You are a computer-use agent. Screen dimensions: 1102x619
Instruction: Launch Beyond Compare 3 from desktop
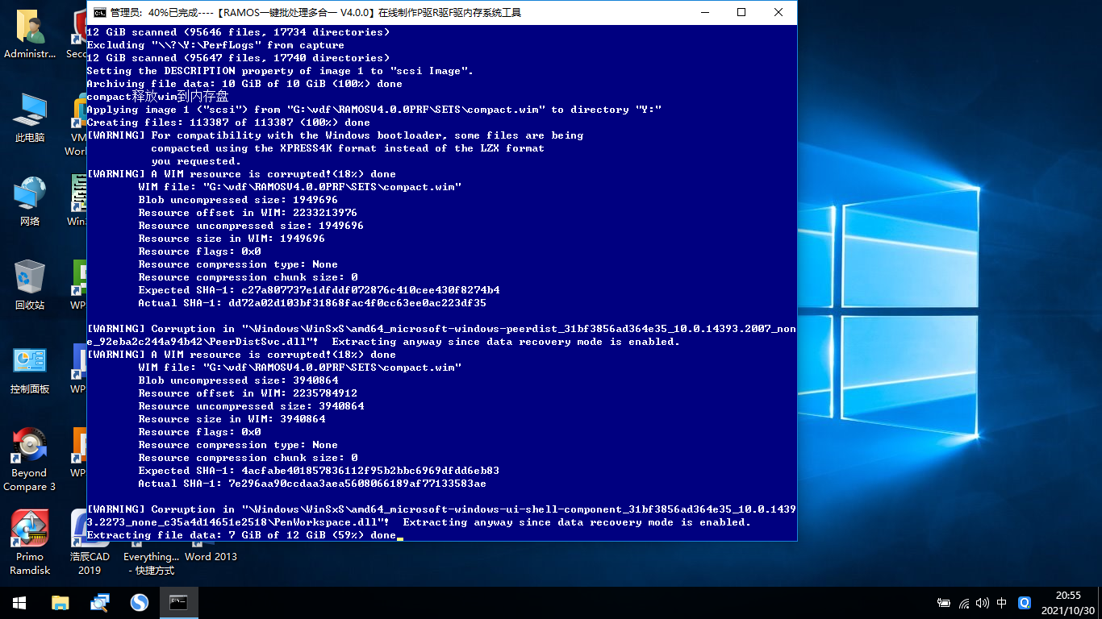tap(30, 451)
